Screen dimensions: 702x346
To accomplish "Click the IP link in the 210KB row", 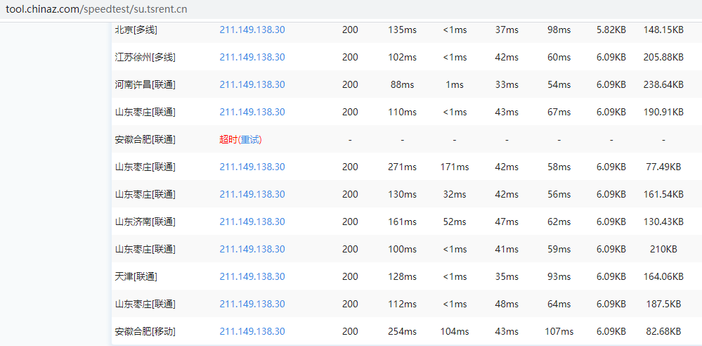I will pos(252,249).
